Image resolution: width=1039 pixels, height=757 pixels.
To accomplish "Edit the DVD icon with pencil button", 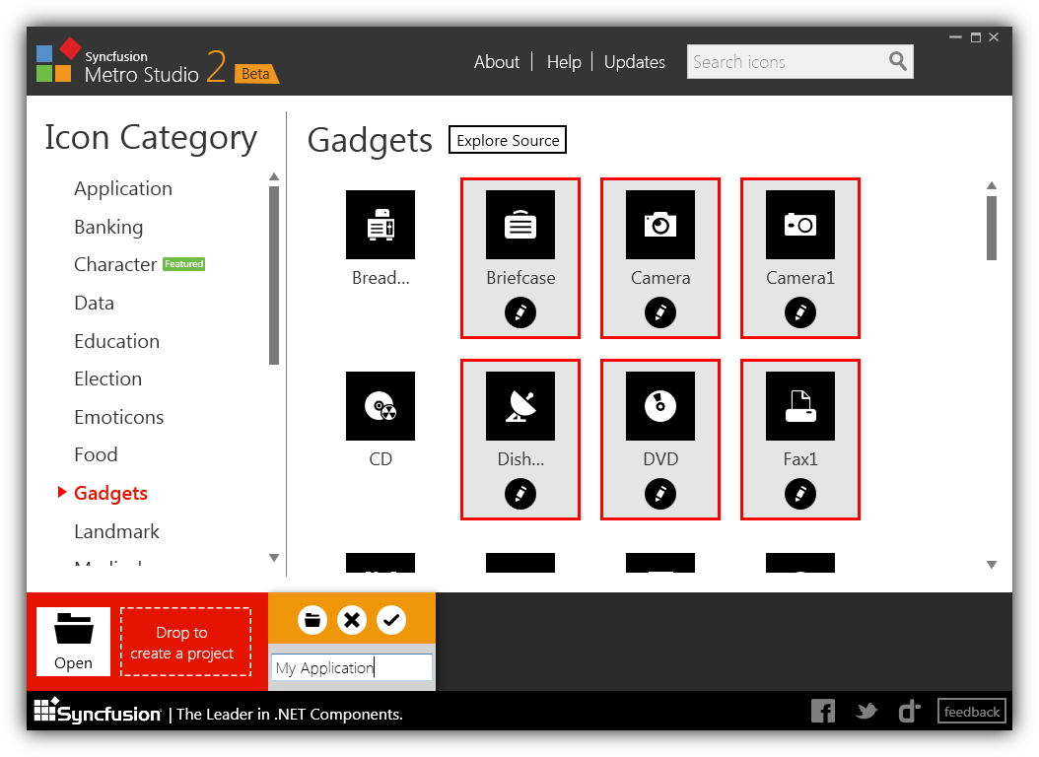I will (660, 494).
